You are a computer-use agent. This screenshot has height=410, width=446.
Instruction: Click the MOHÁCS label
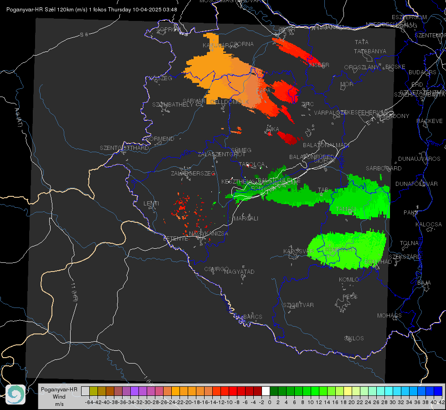[x=390, y=316]
